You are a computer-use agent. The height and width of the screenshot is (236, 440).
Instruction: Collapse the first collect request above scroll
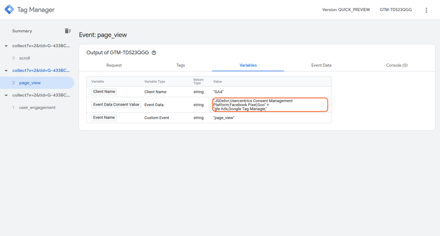coord(6,46)
